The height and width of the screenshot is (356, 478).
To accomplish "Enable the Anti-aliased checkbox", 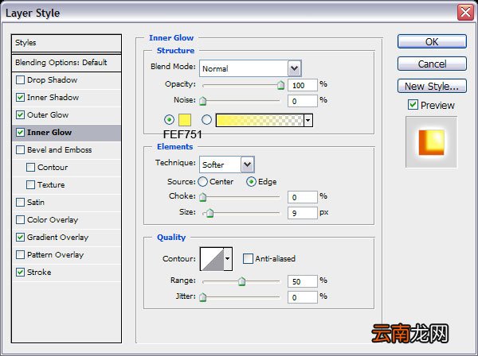I will point(248,259).
